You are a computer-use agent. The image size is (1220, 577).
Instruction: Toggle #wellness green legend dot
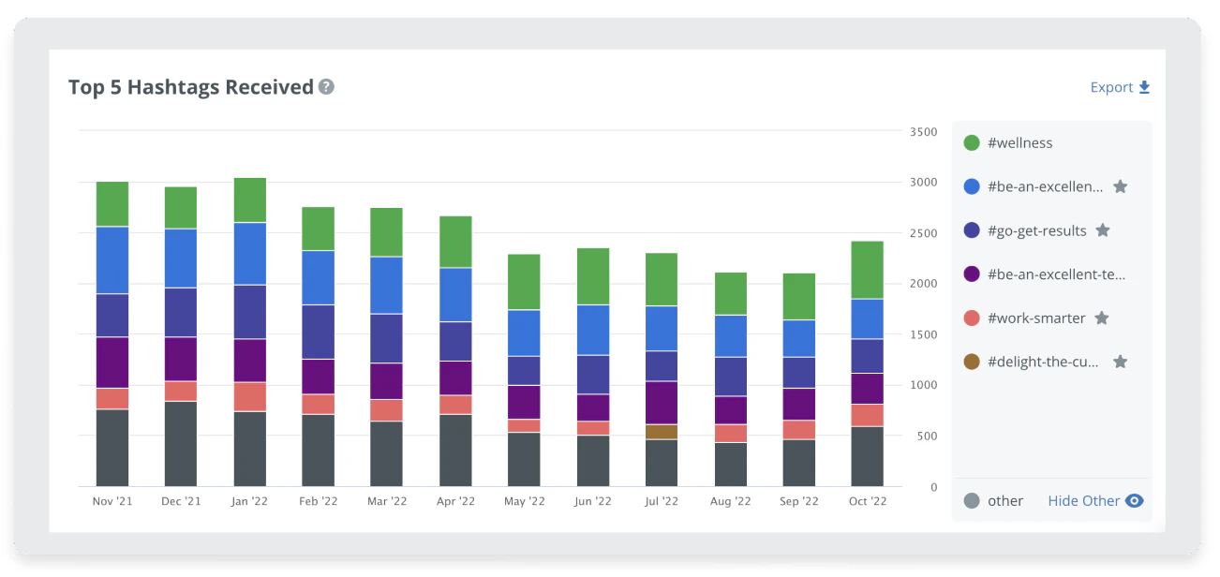[972, 143]
